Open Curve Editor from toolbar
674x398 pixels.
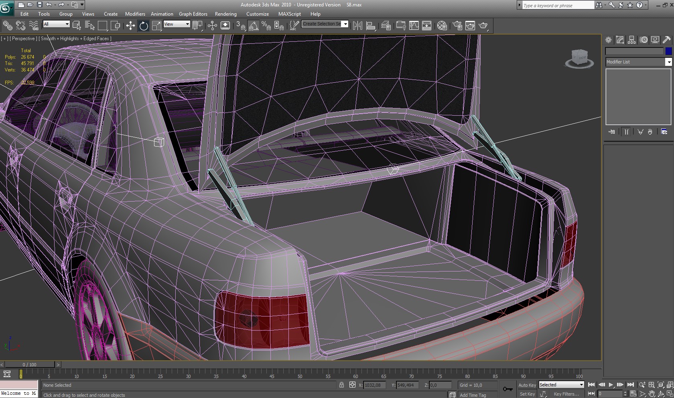[x=414, y=26]
